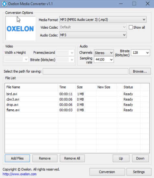Click the Oxelon app icon in title bar
This screenshot has width=154, height=178.
(4, 4)
